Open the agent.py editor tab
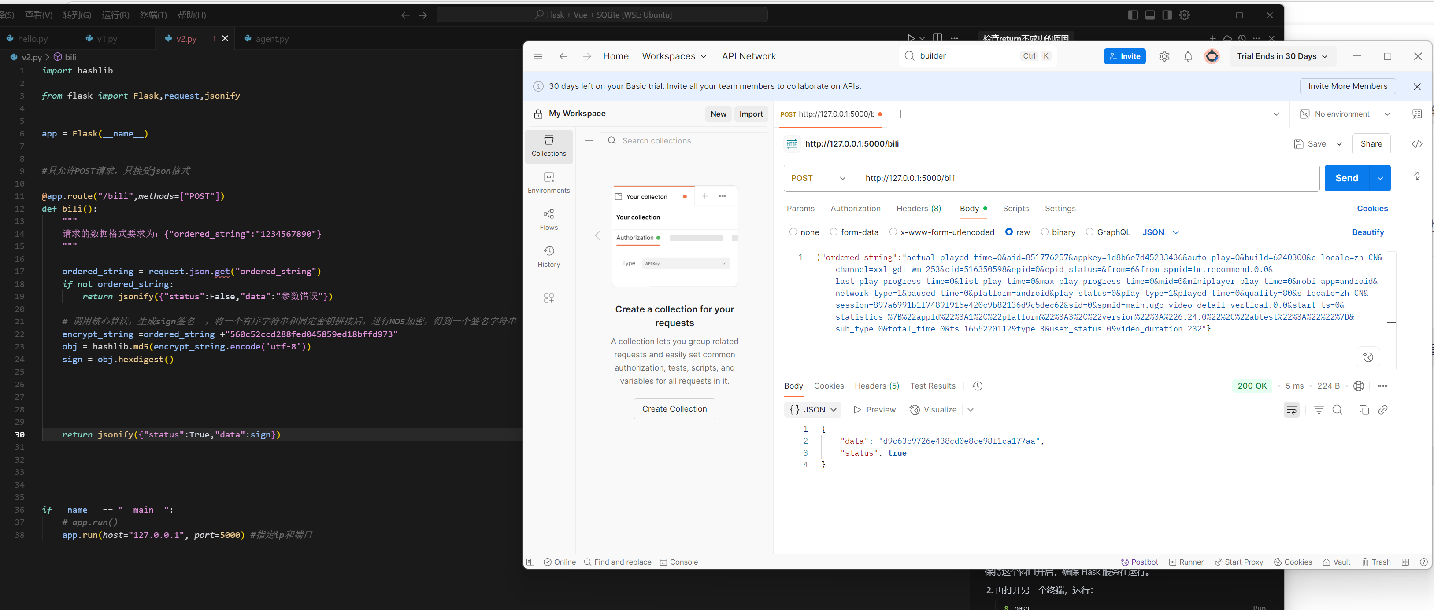 click(x=272, y=39)
